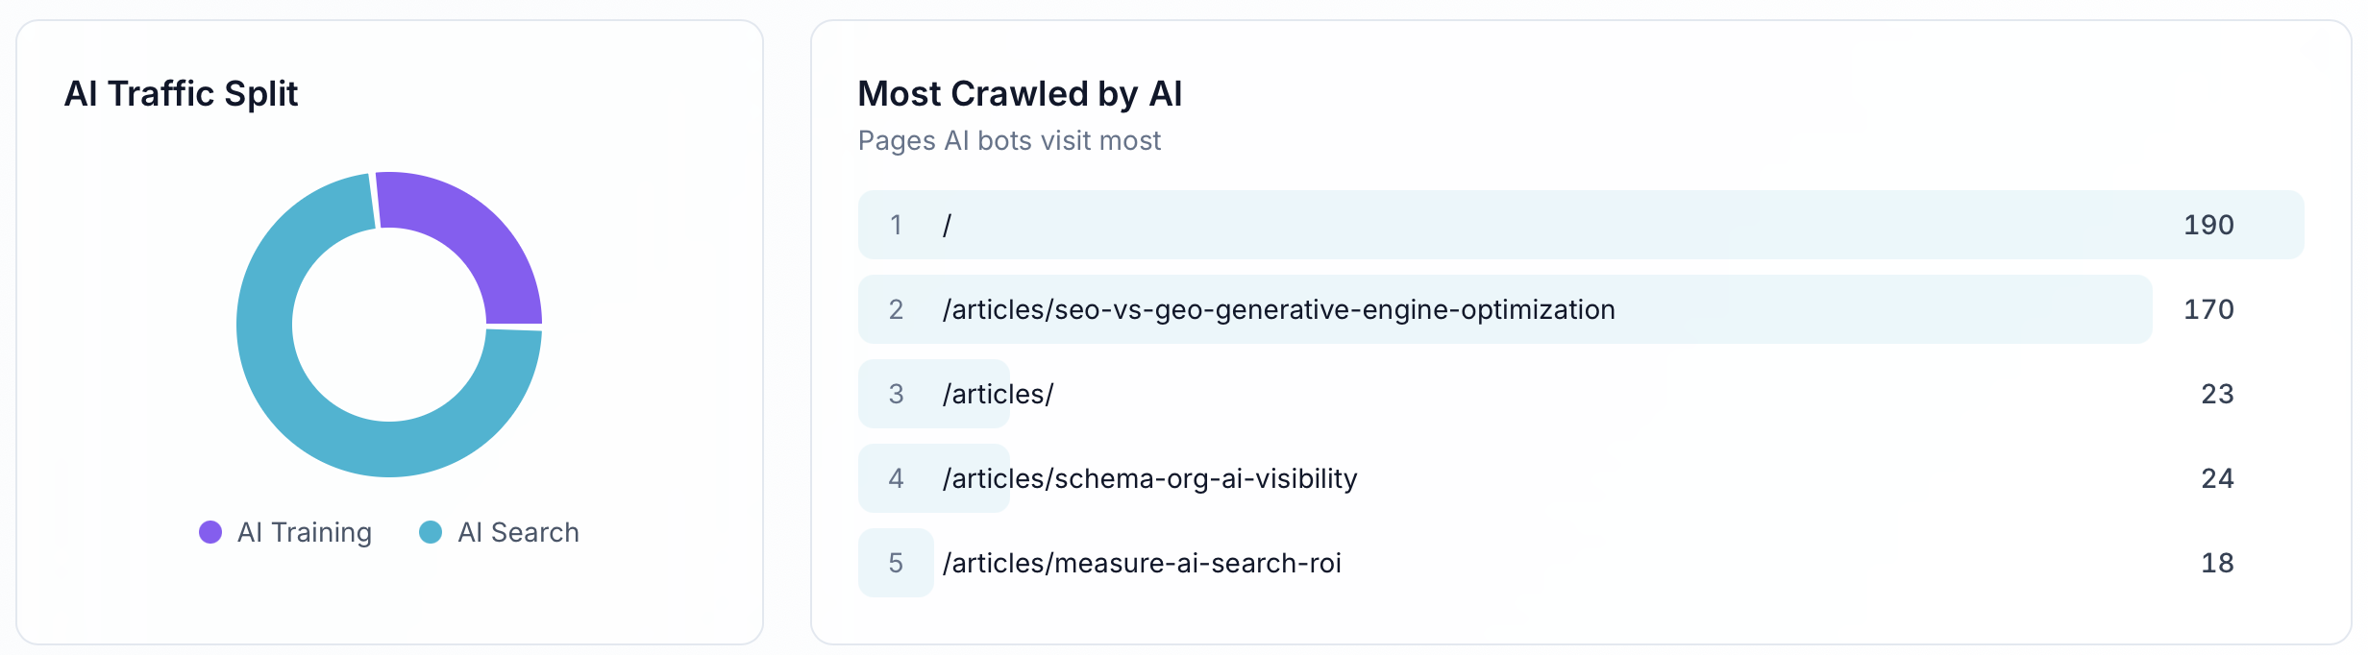Viewport: 2368px width, 655px height.
Task: Click the rank number 5 badge
Action: pos(896,563)
